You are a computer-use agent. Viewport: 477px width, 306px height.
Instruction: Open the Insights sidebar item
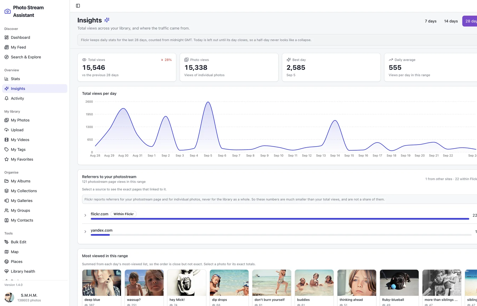[35, 89]
